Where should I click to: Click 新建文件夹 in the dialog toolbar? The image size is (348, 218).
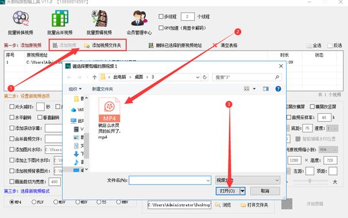click(x=102, y=89)
